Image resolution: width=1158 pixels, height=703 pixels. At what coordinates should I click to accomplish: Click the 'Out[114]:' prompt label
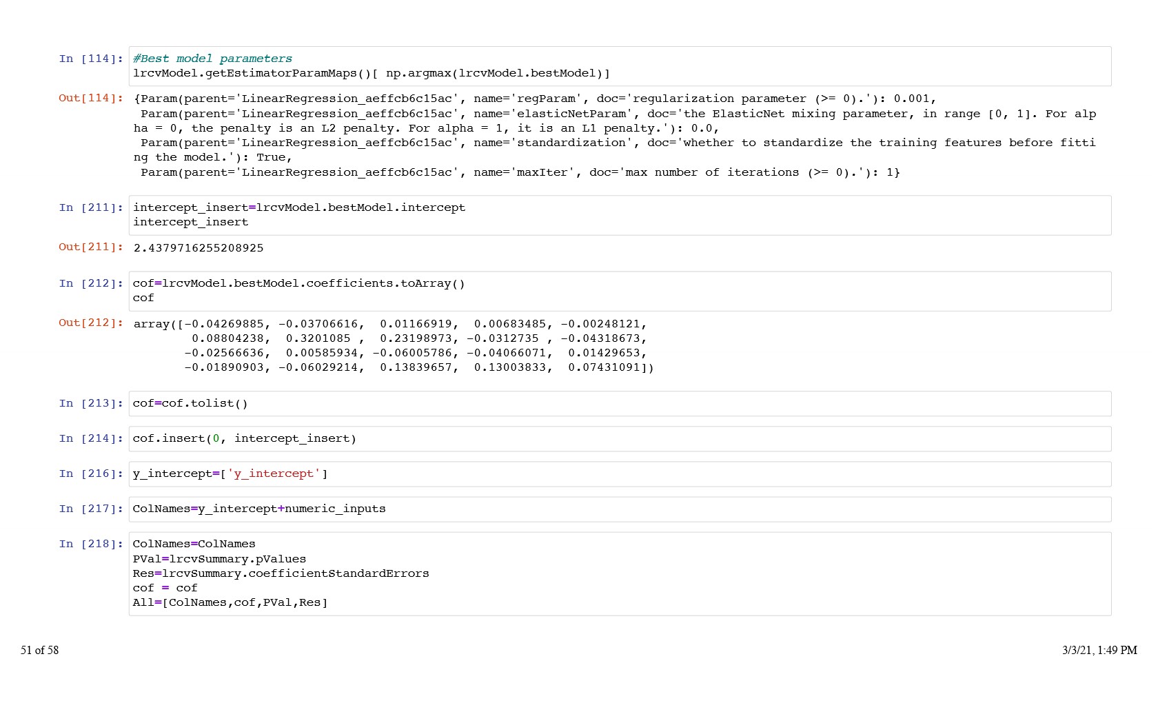91,98
